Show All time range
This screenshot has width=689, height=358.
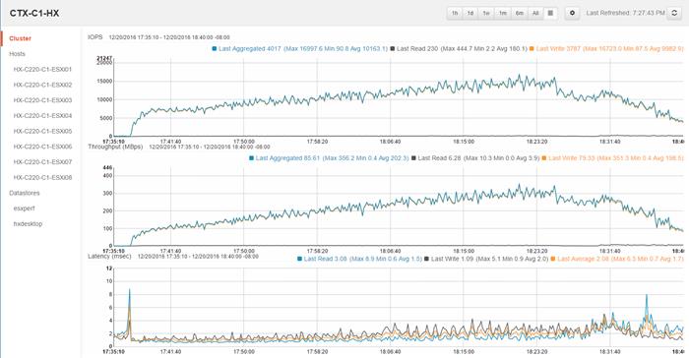point(535,13)
